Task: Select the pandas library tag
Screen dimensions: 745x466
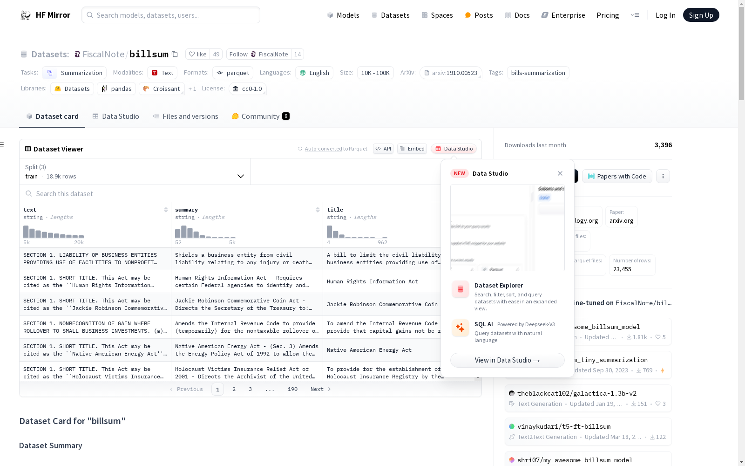Action: pyautogui.click(x=116, y=89)
